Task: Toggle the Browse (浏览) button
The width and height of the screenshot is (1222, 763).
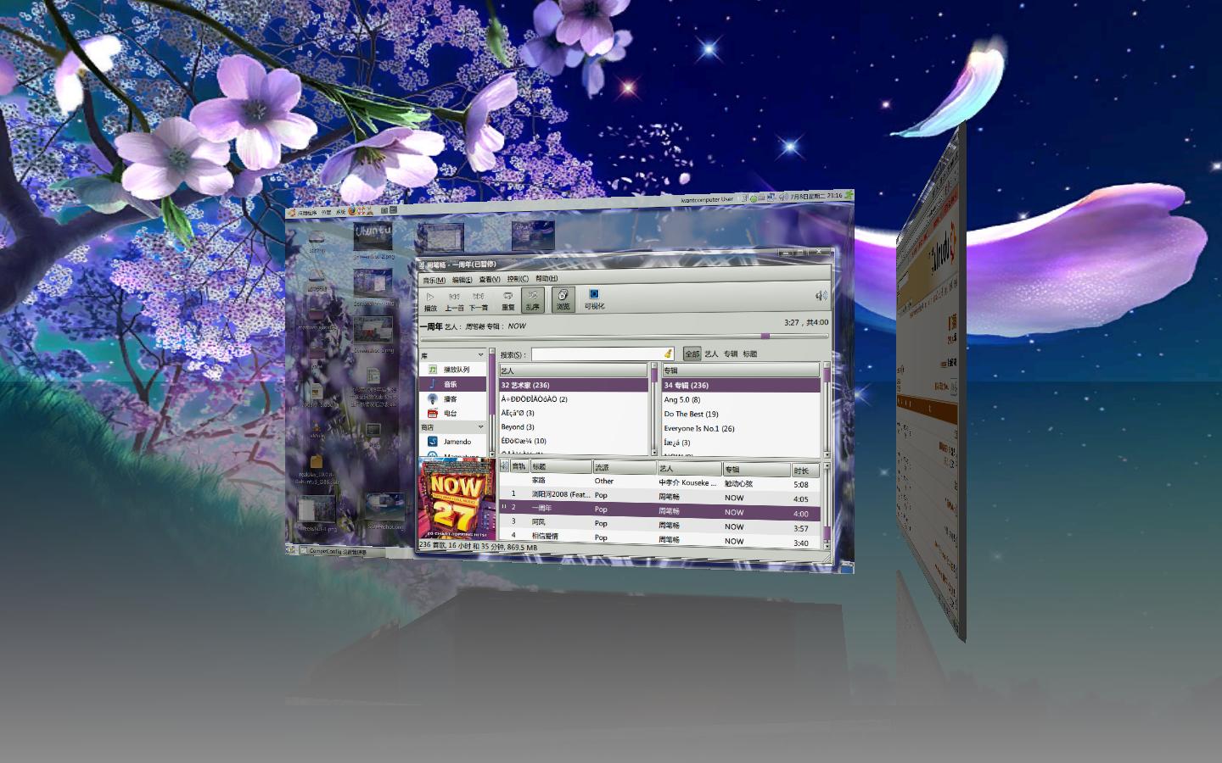Action: coord(563,299)
